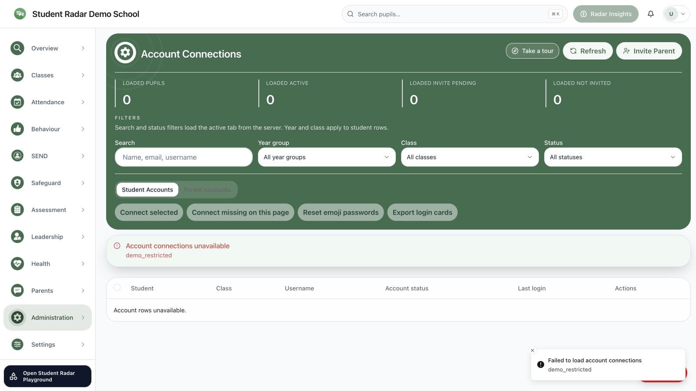The image size is (696, 391).
Task: Click the Invite Parent button
Action: pyautogui.click(x=649, y=51)
